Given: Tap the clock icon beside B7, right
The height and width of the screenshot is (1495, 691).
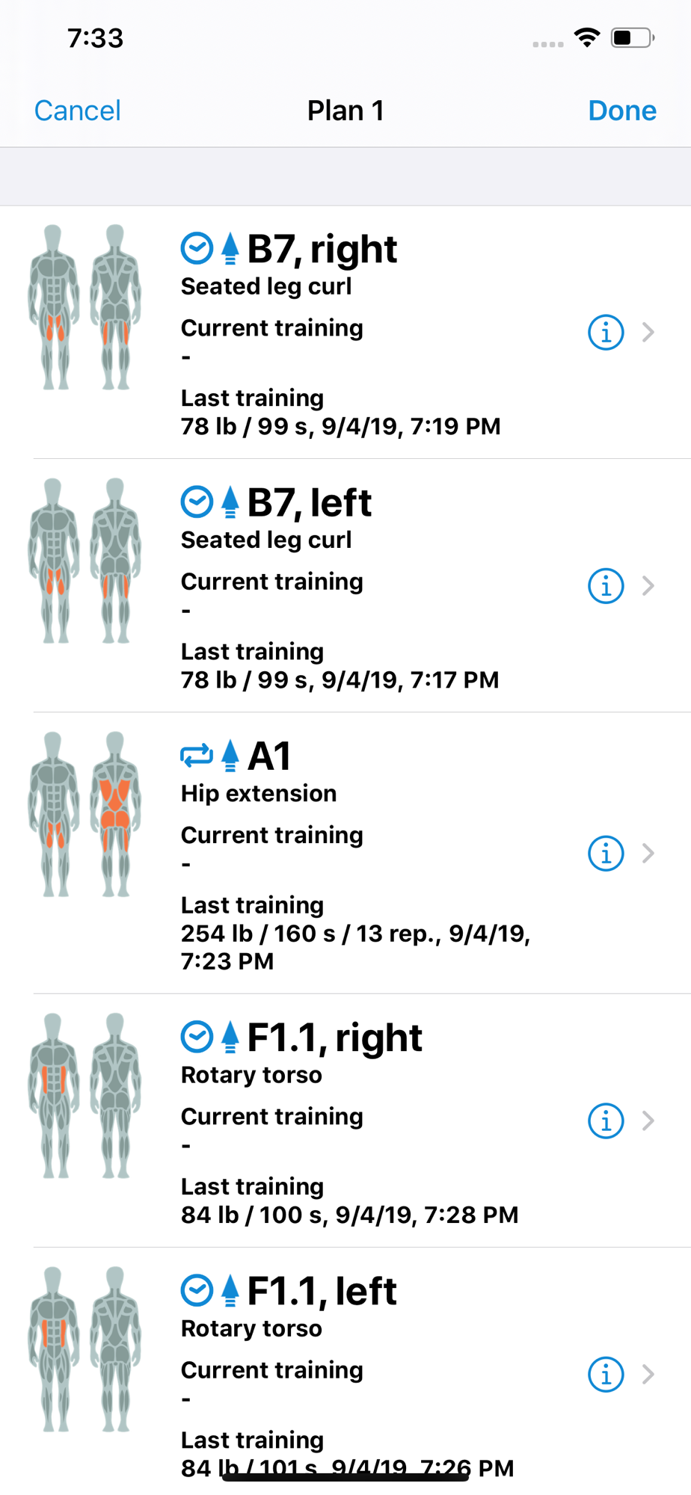Looking at the screenshot, I should pyautogui.click(x=197, y=249).
